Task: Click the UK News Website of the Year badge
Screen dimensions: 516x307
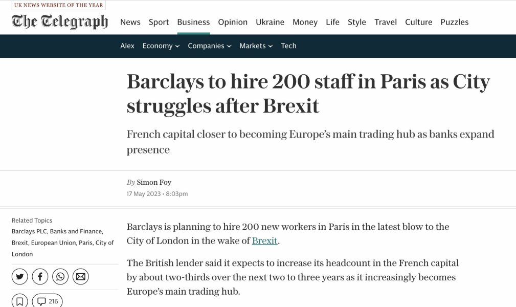Action: [58, 5]
